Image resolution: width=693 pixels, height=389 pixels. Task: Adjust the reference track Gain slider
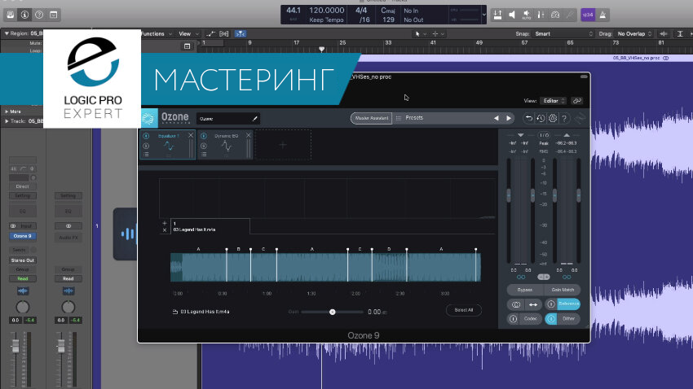[333, 312]
